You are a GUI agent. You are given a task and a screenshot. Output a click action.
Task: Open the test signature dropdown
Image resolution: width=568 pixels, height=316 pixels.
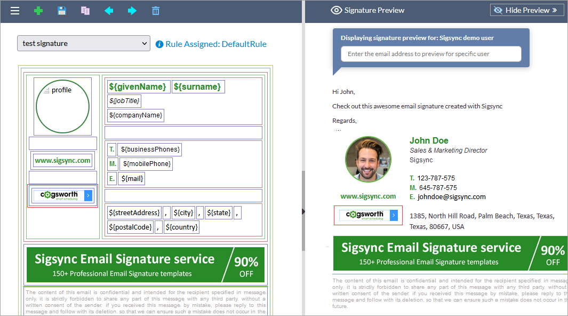[x=84, y=43]
